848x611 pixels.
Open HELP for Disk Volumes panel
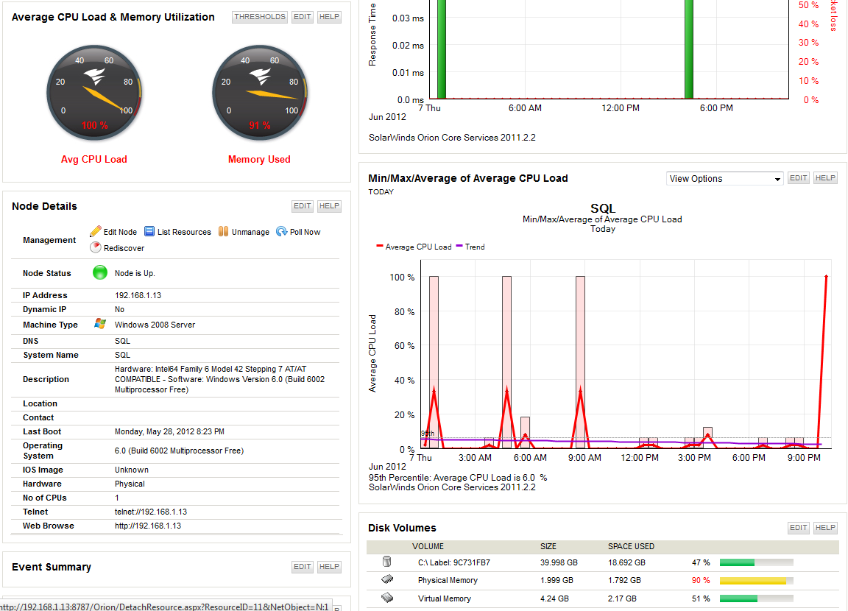click(824, 528)
